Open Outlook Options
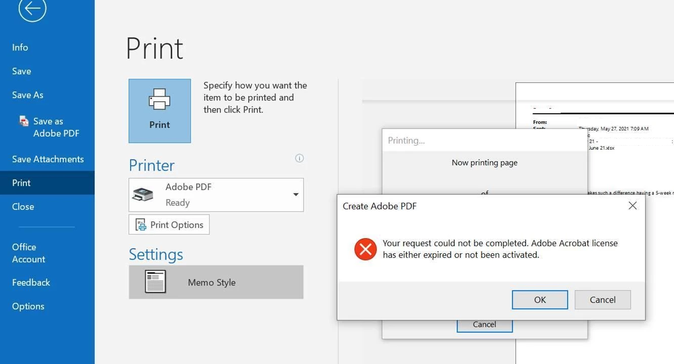The image size is (674, 364). pos(28,306)
